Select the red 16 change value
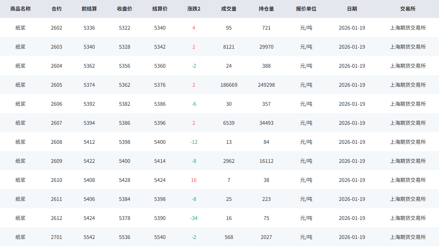Screen dimensions: 439x247 (194, 180)
